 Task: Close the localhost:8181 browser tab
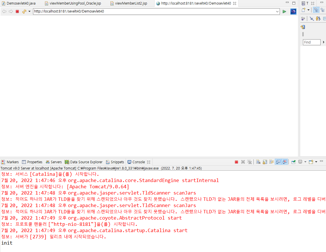[x=235, y=3]
